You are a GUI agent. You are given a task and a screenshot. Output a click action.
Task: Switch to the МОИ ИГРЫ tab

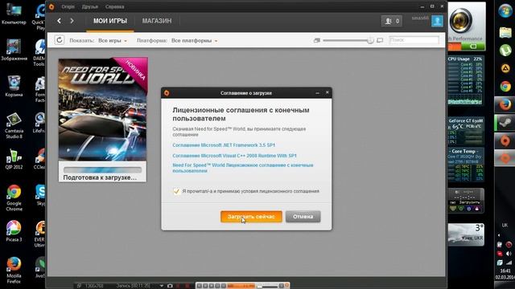[110, 21]
